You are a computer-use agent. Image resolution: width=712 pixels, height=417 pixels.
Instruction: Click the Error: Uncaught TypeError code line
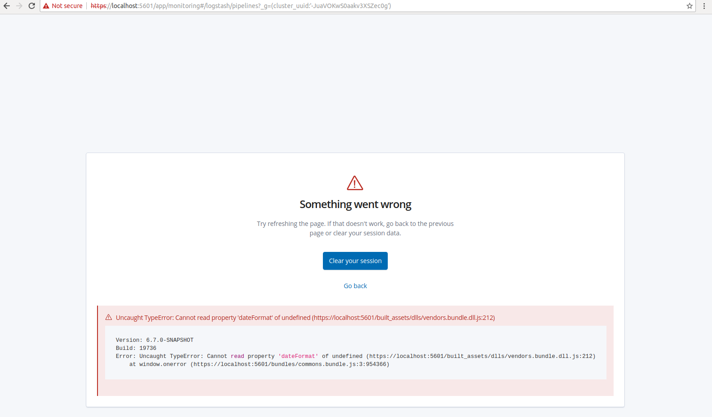pyautogui.click(x=356, y=356)
